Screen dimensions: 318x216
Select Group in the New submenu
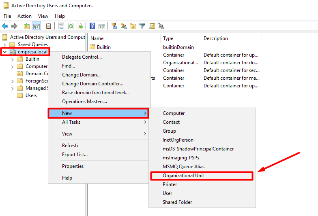click(202, 131)
